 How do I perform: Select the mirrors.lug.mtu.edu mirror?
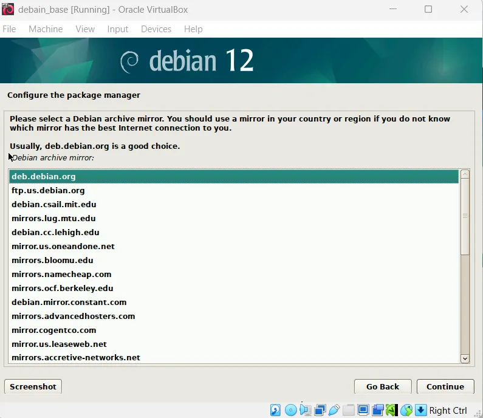[x=233, y=218]
